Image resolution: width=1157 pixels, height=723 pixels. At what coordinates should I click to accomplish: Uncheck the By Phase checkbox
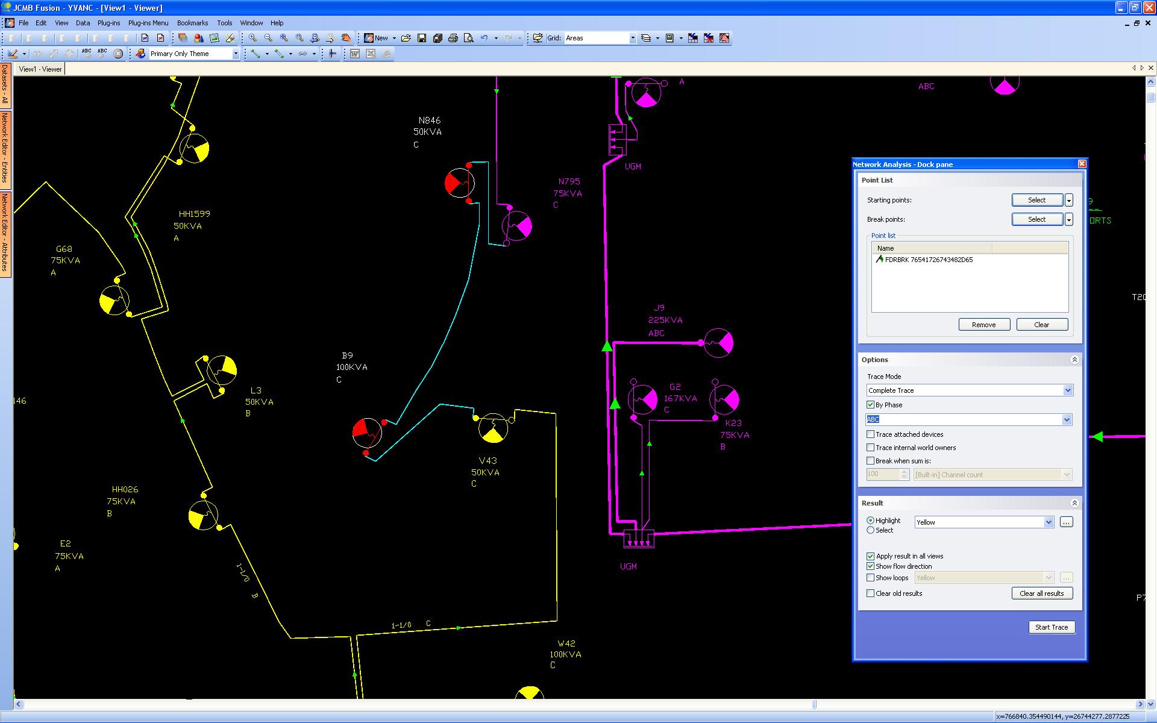click(x=870, y=405)
